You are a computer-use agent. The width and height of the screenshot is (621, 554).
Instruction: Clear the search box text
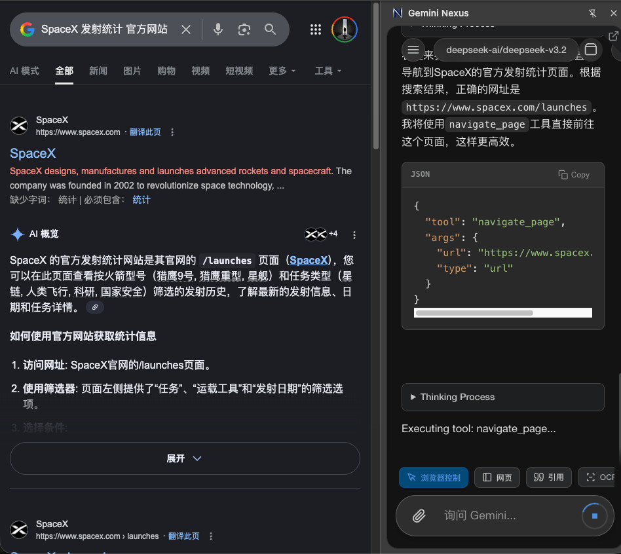(186, 29)
